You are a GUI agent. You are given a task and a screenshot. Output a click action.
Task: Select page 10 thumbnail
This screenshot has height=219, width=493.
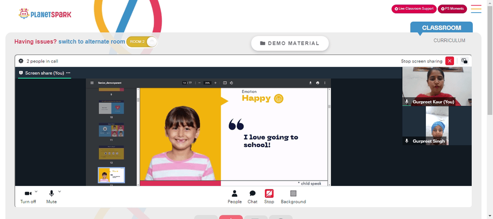tap(111, 107)
